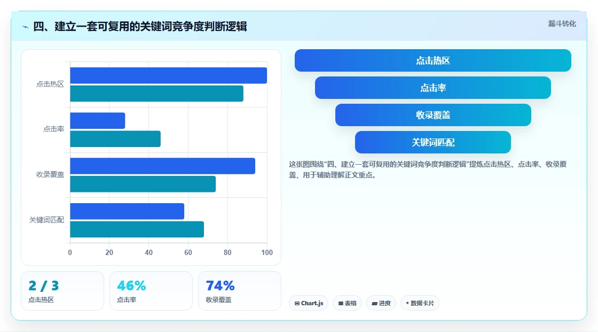This screenshot has height=332, width=598.
Task: Click the 46% stat value
Action: 131,286
